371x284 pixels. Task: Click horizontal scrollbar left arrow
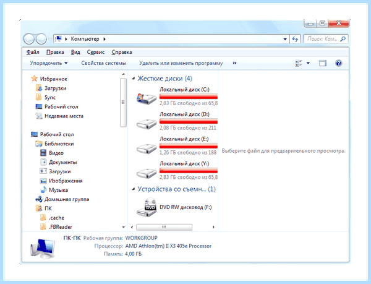[x=132, y=227]
